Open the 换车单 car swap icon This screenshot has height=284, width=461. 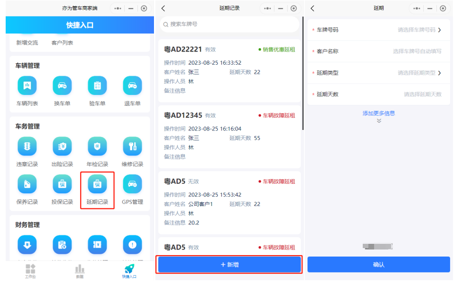click(x=62, y=86)
